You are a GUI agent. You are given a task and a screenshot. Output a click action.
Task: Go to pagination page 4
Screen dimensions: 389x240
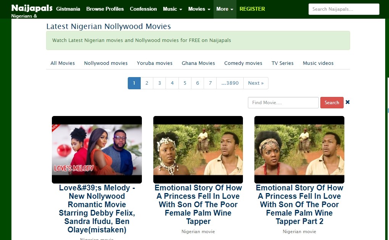coord(172,83)
